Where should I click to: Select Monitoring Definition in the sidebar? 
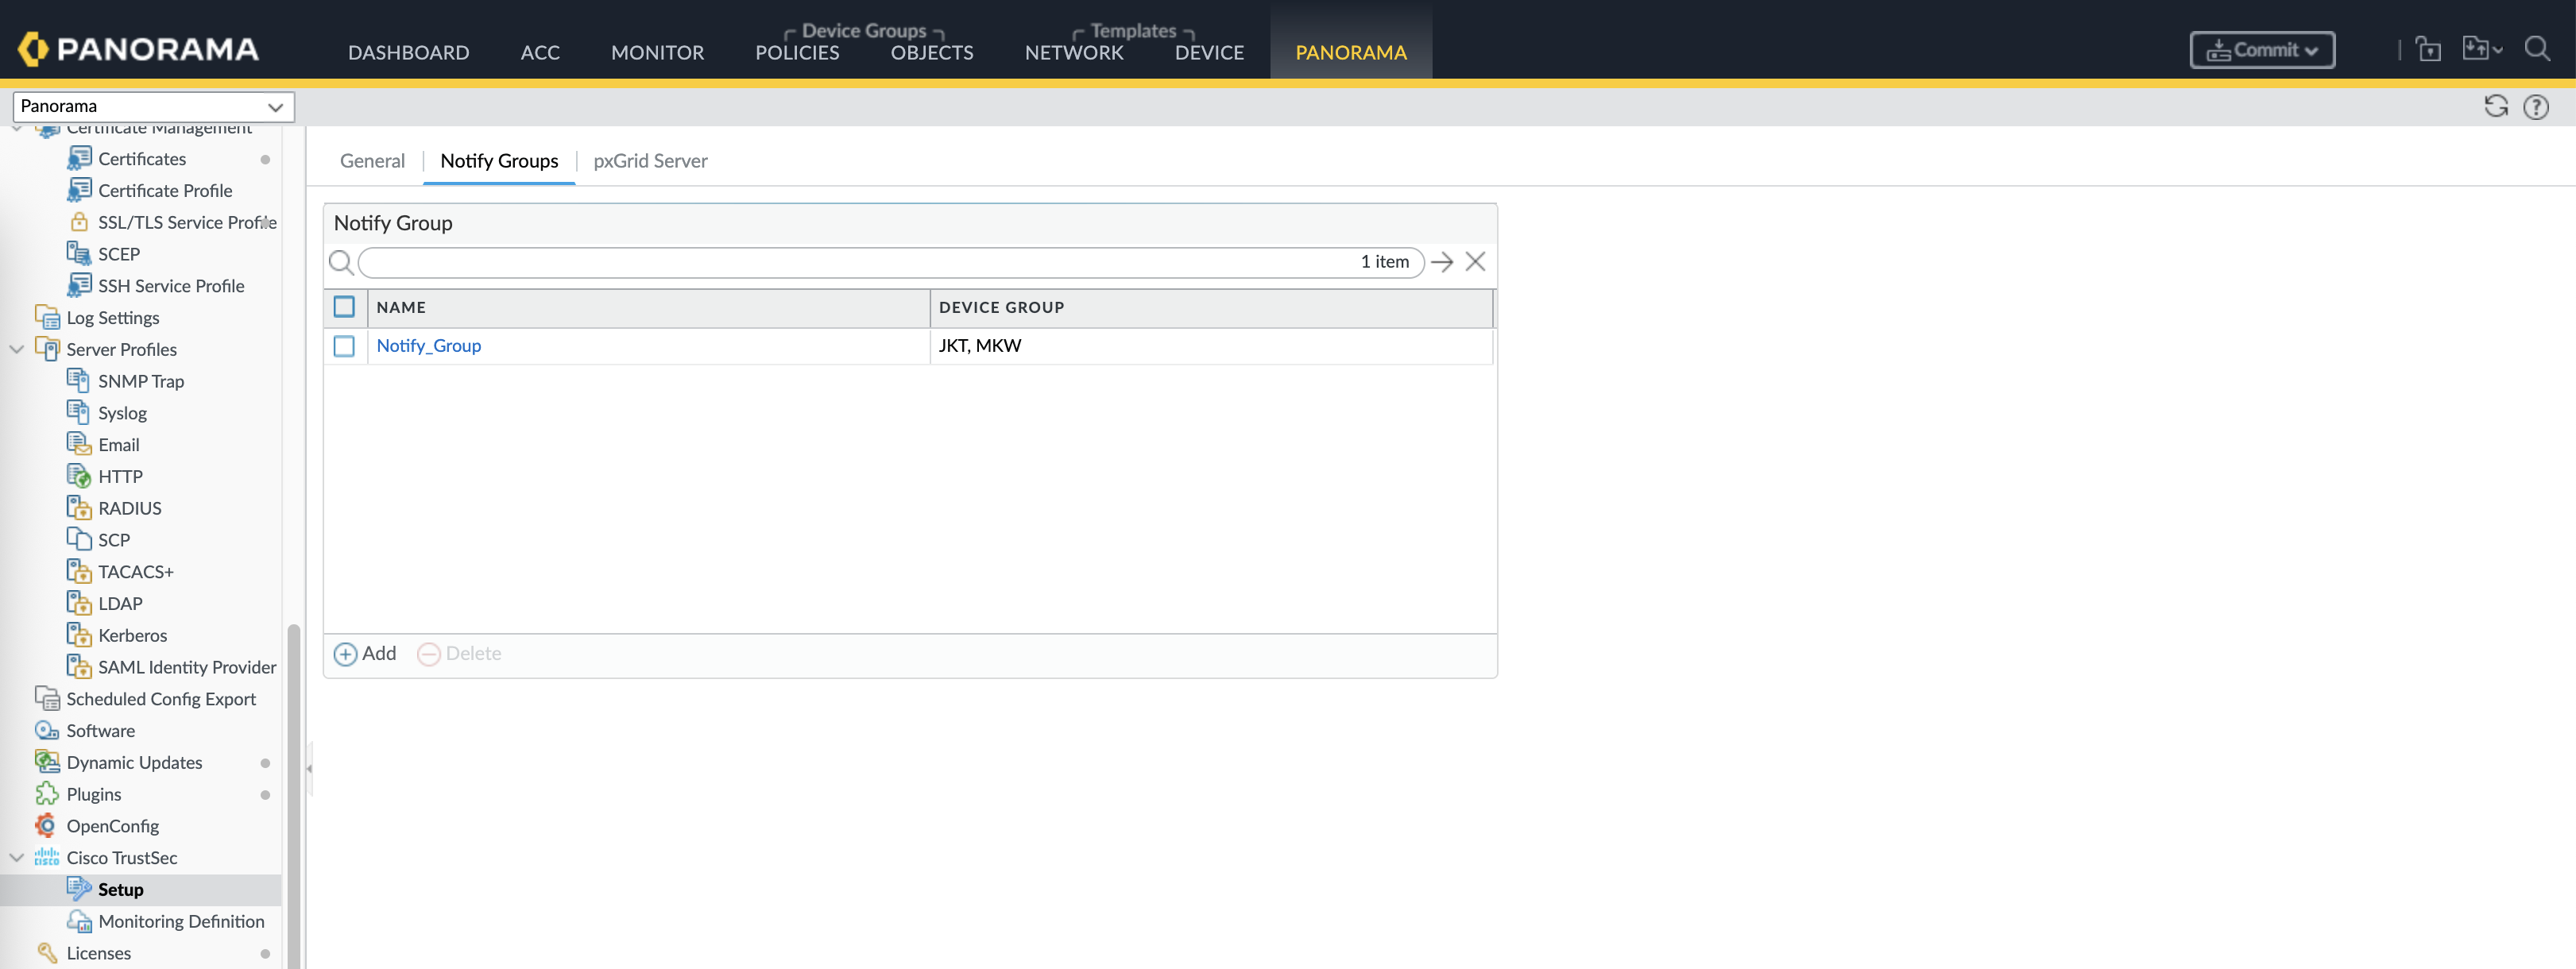tap(181, 921)
